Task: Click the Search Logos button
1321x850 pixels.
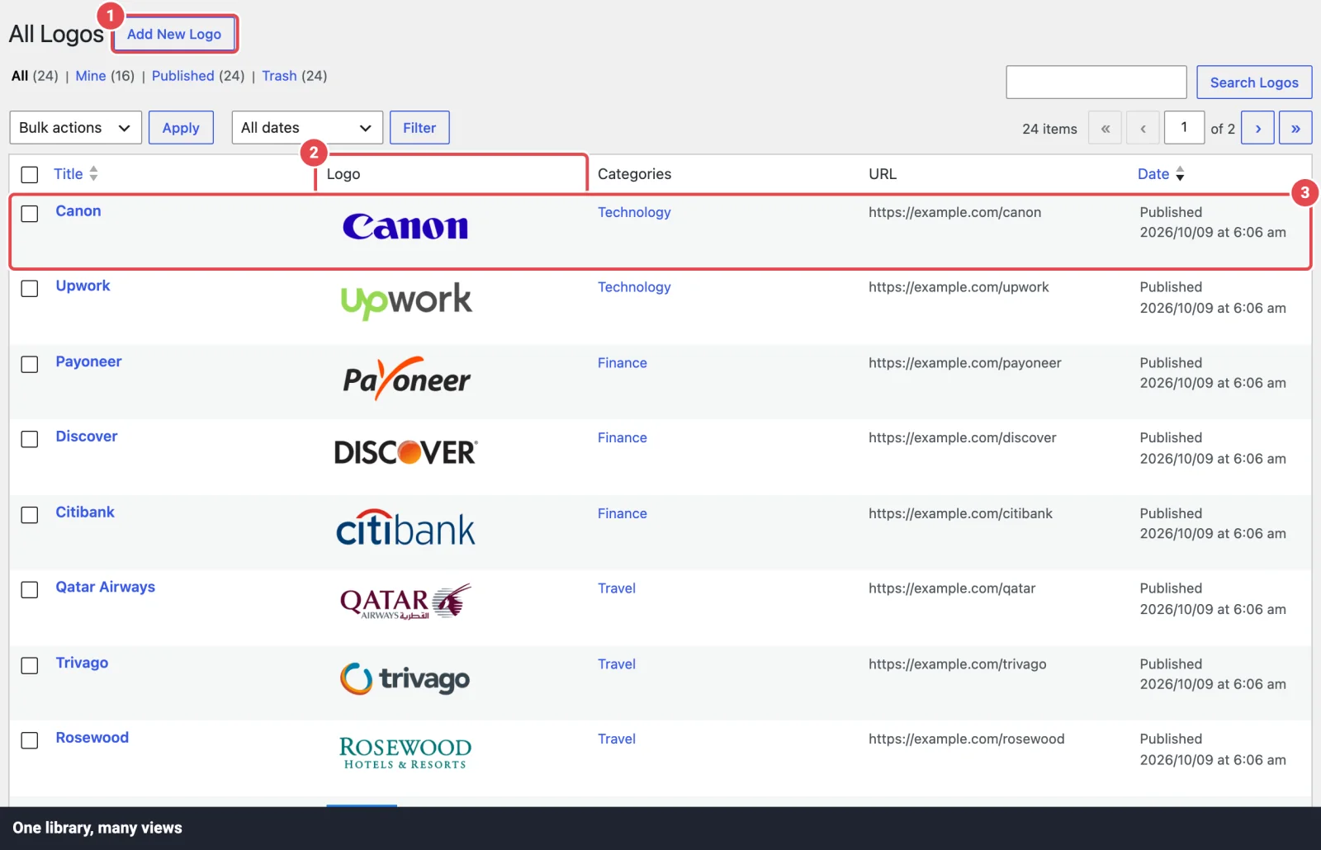Action: (1254, 83)
